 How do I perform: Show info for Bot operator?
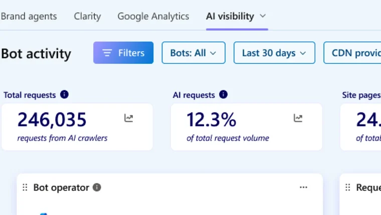point(97,187)
